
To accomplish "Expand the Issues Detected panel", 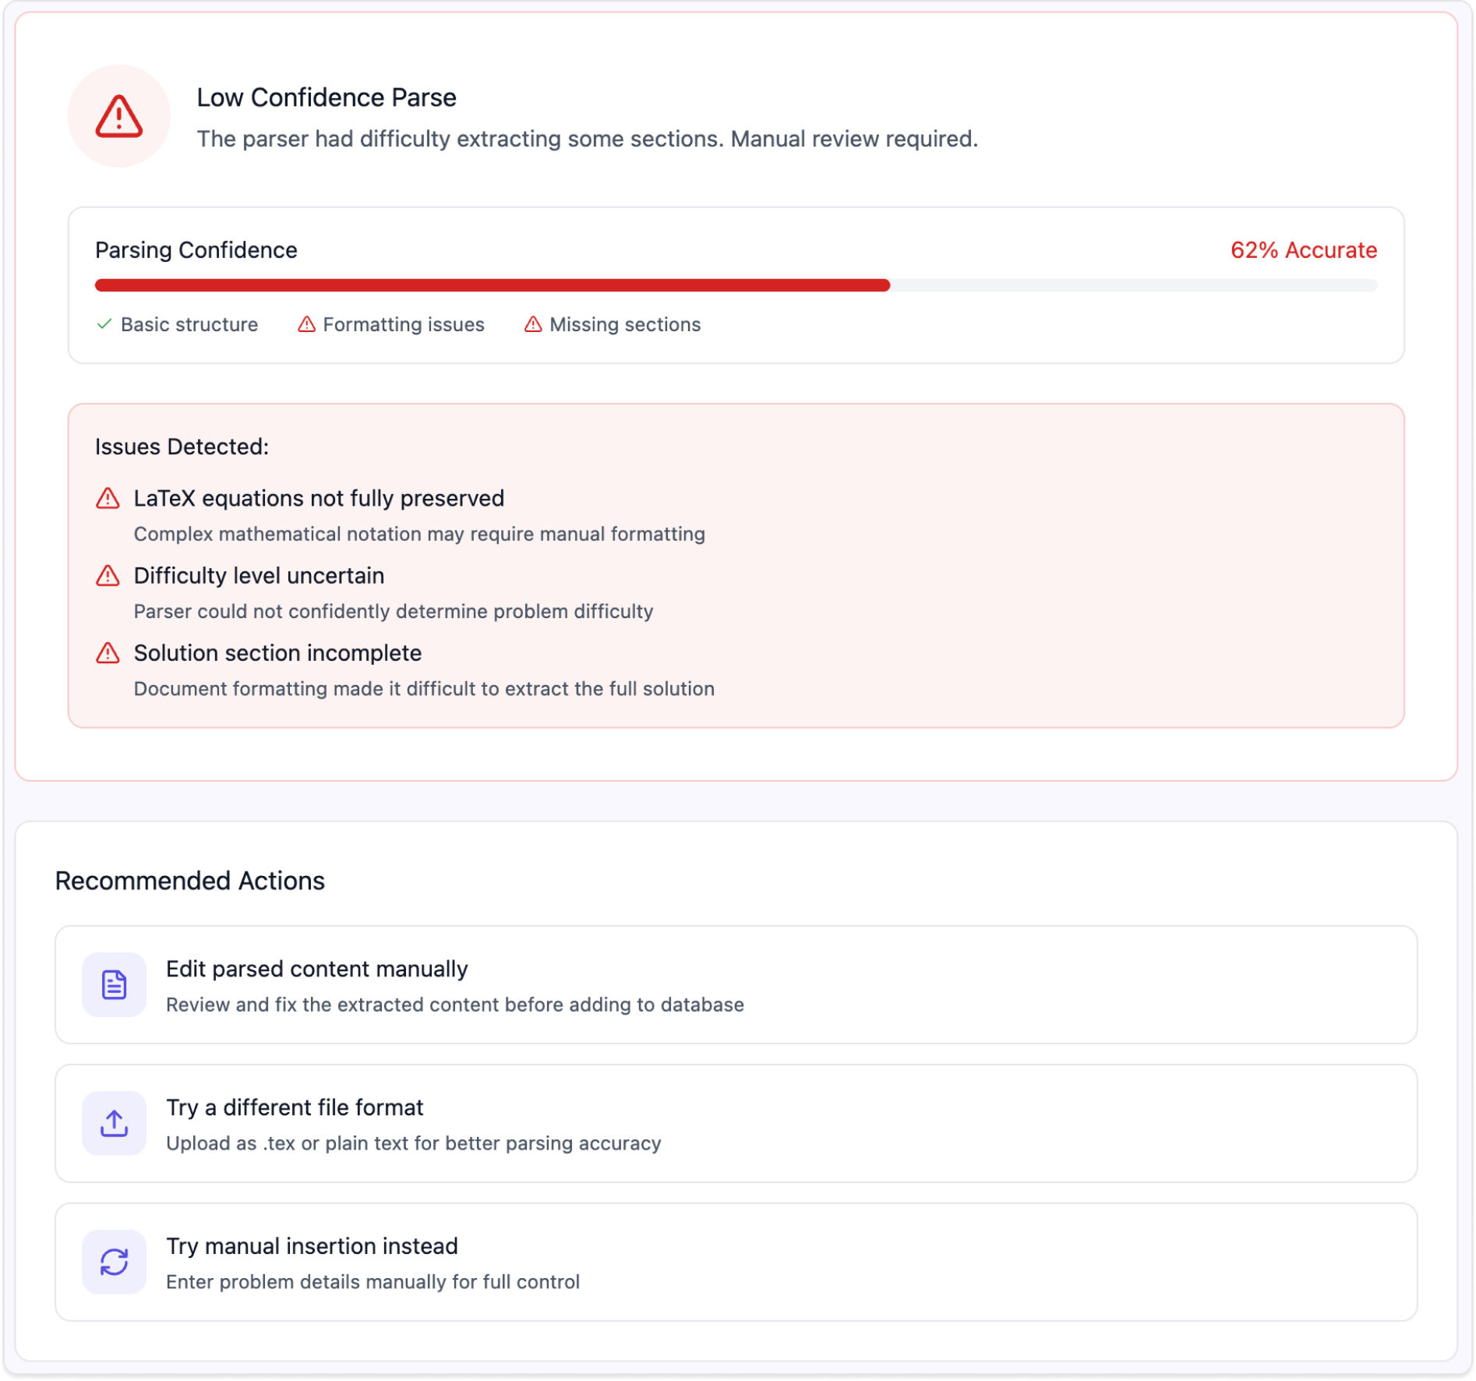I will [x=181, y=447].
